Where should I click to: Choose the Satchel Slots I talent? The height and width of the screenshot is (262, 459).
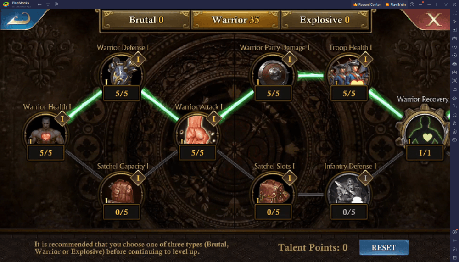[x=273, y=192]
